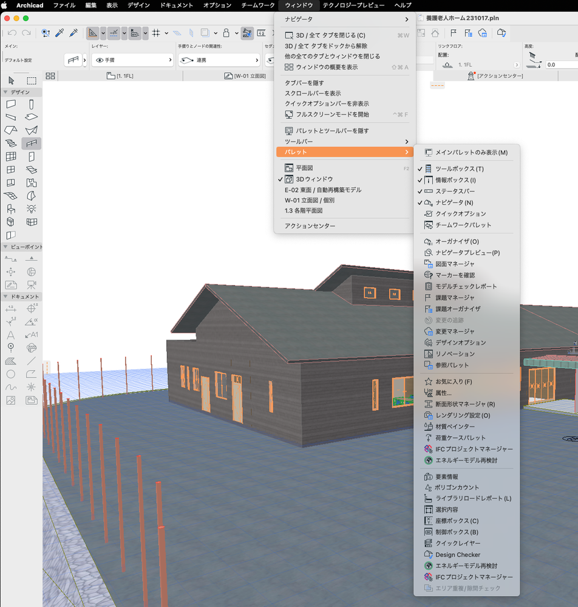Image resolution: width=578 pixels, height=607 pixels.
Task: Open the 材質ペインター palette
Action: click(x=466, y=427)
